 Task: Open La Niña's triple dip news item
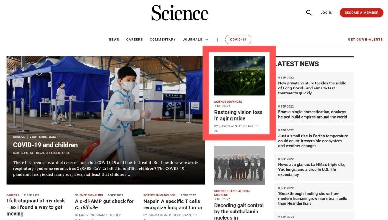click(311, 169)
